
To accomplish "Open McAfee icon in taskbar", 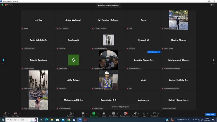I will 85,120.
